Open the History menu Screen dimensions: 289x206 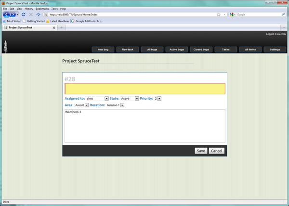point(29,9)
